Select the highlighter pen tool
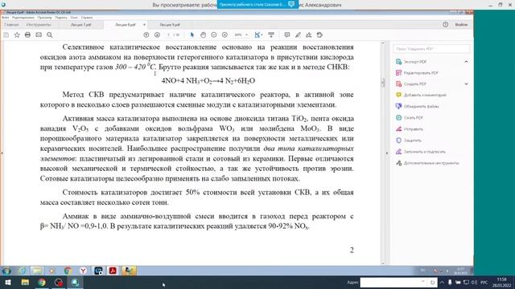 point(298,35)
